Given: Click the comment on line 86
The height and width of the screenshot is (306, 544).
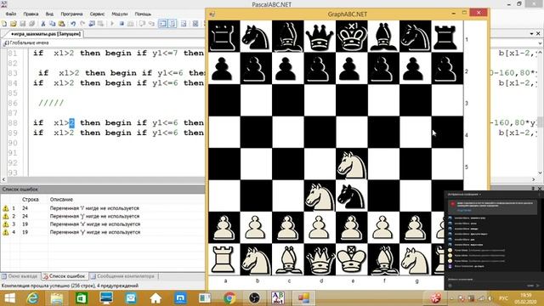Looking at the screenshot, I should pos(51,103).
